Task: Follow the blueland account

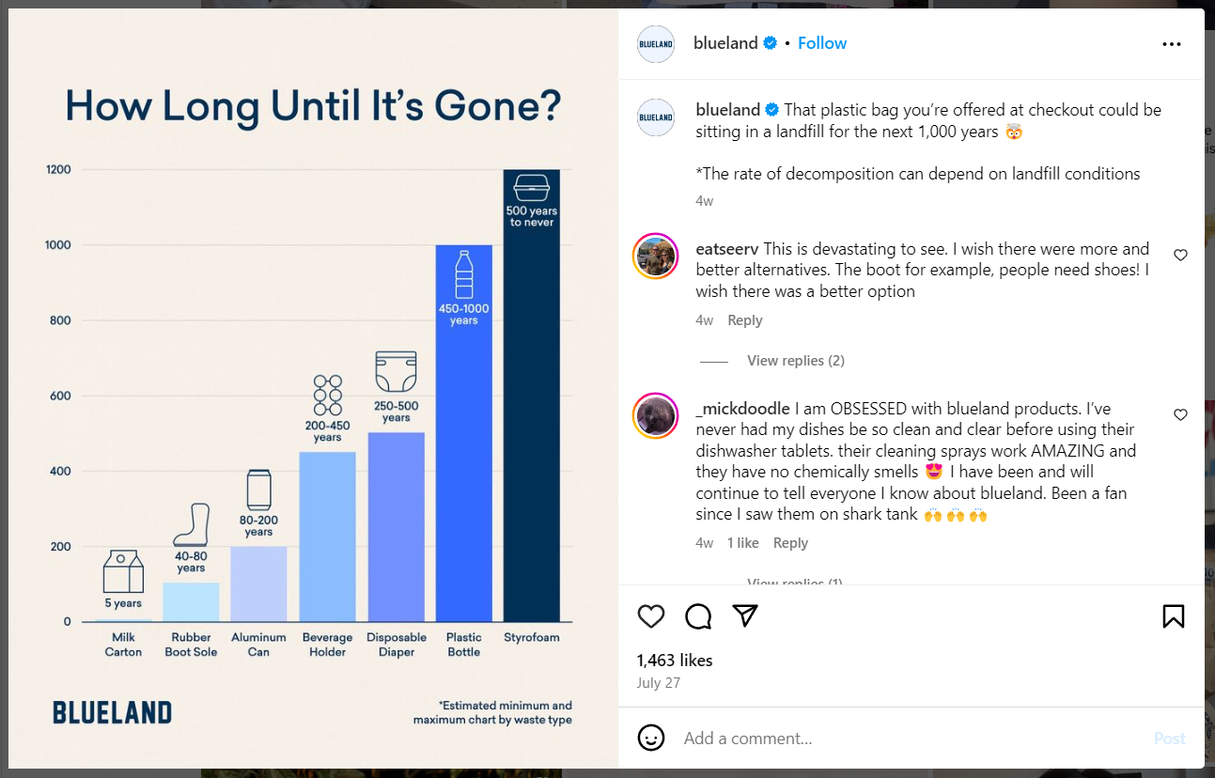Action: [822, 43]
